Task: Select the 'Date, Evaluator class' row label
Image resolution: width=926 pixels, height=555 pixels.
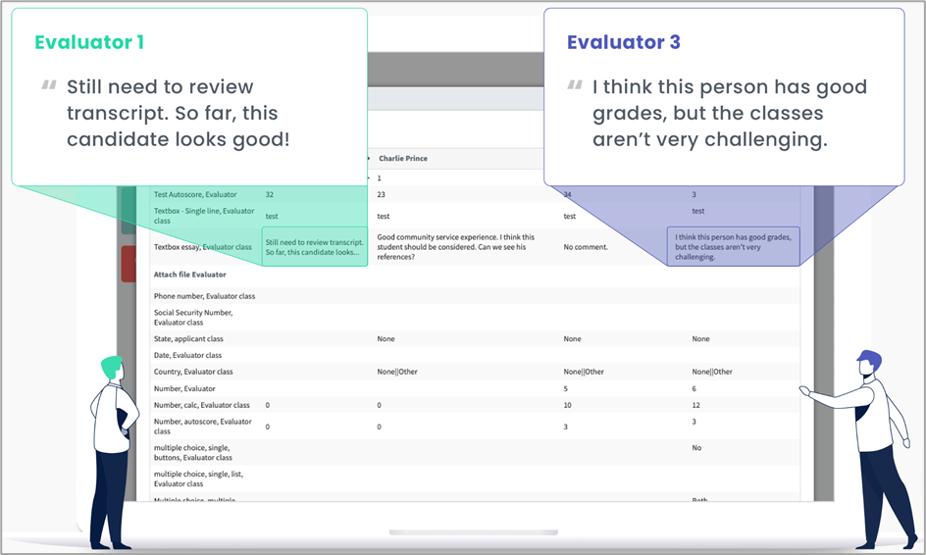Action: click(x=187, y=355)
